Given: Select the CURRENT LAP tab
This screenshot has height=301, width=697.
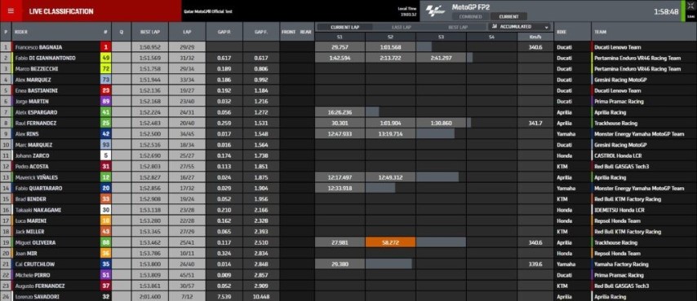Looking at the screenshot, I should pos(344,27).
